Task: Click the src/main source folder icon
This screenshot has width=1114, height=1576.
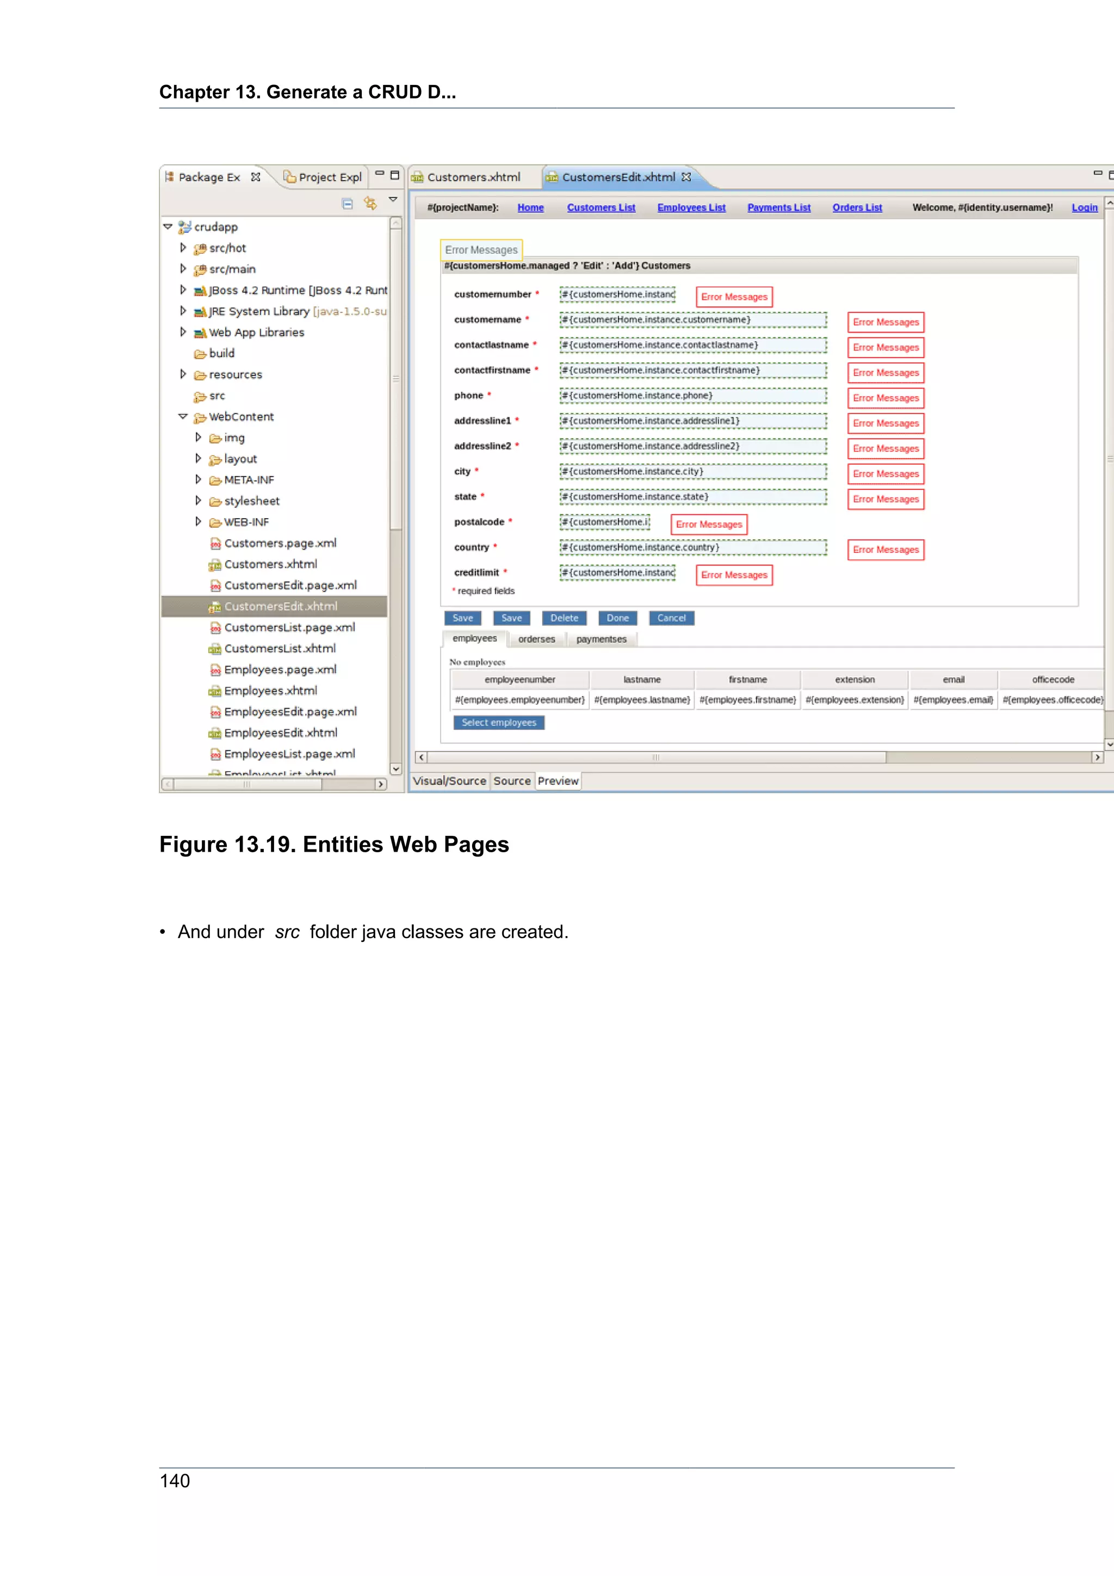Action: pyautogui.click(x=200, y=270)
